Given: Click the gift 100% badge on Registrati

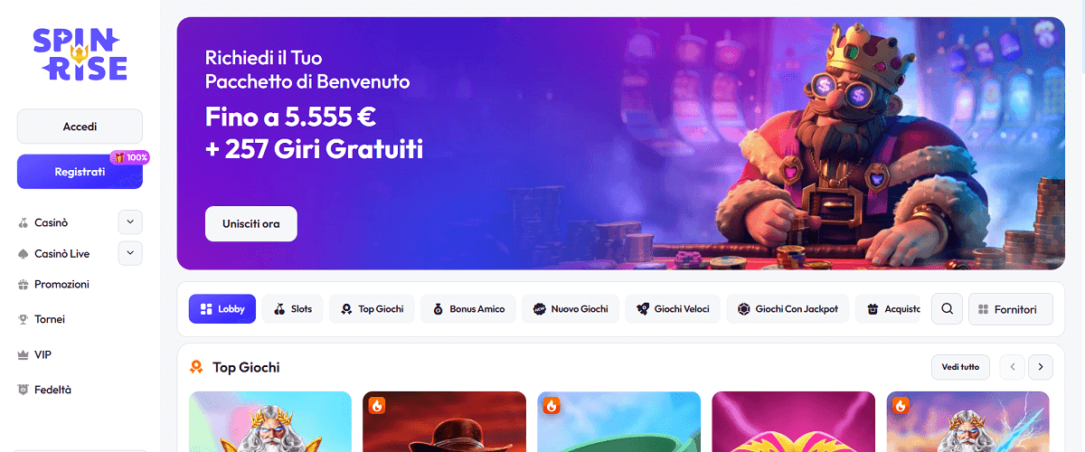Looking at the screenshot, I should coord(129,157).
